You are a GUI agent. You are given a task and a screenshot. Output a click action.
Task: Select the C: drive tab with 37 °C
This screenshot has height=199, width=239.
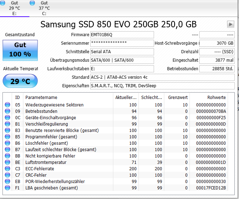[44, 8]
